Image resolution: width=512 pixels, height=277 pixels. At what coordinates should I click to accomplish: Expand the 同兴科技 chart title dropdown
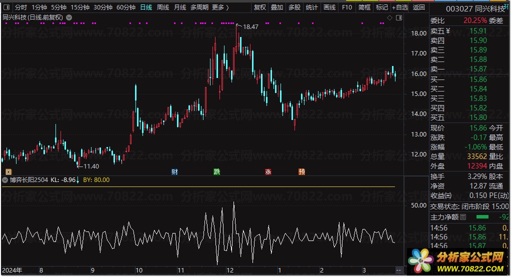(x=69, y=17)
